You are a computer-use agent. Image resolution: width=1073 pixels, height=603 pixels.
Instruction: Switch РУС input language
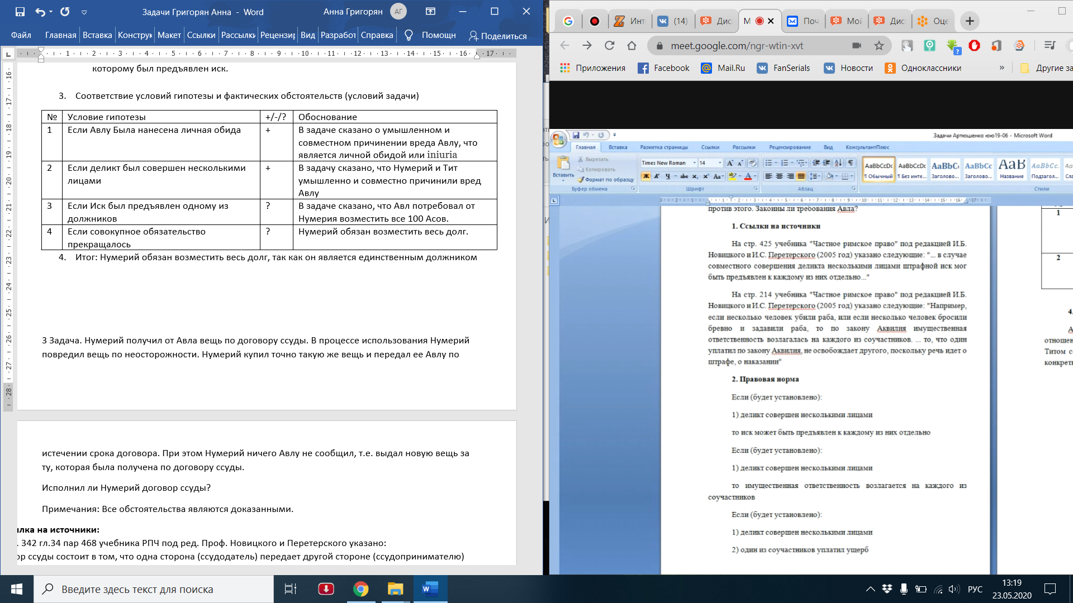click(x=975, y=589)
